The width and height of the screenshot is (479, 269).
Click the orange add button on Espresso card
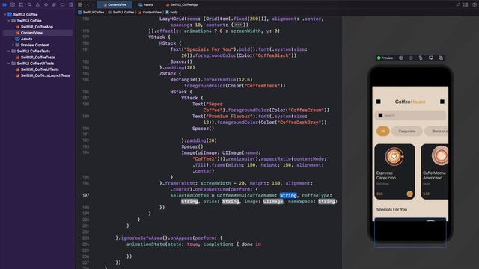[409, 194]
